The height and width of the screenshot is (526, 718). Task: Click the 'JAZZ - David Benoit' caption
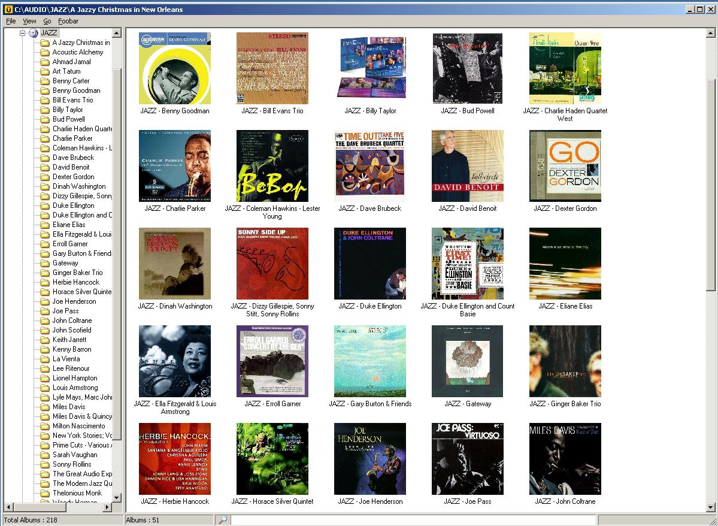coord(468,208)
